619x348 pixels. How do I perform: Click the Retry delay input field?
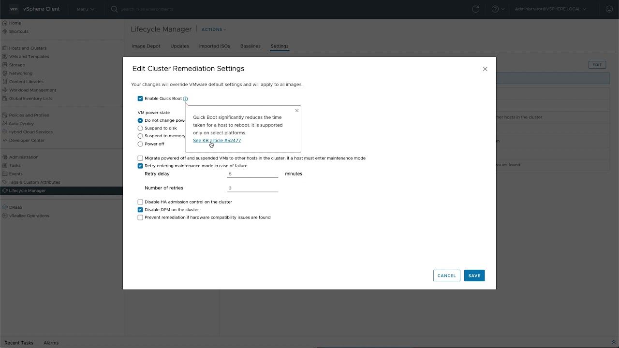click(x=252, y=174)
